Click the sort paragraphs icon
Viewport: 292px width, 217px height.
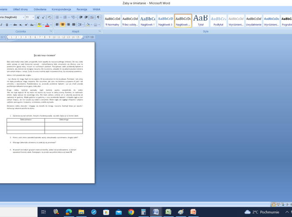pos(92,18)
